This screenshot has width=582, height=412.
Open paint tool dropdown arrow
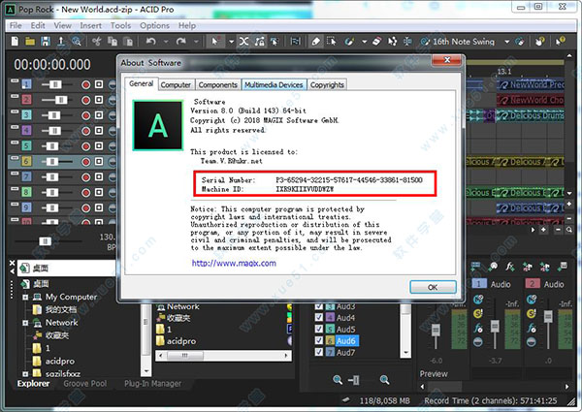coord(364,42)
